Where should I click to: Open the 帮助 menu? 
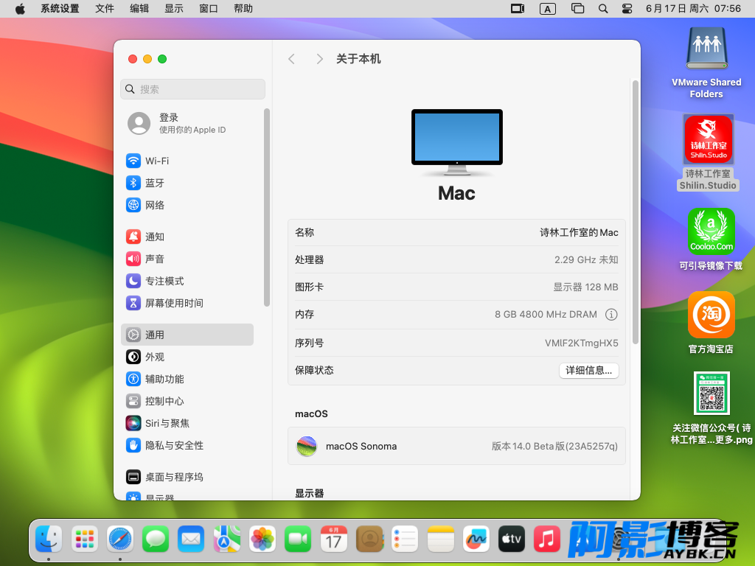(x=243, y=9)
